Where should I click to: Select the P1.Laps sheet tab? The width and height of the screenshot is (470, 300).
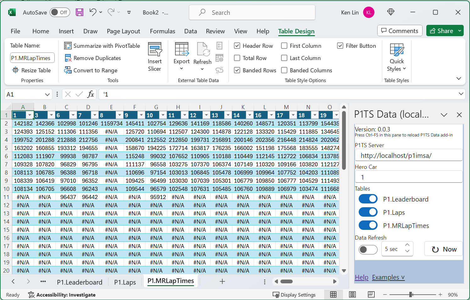coord(125,282)
